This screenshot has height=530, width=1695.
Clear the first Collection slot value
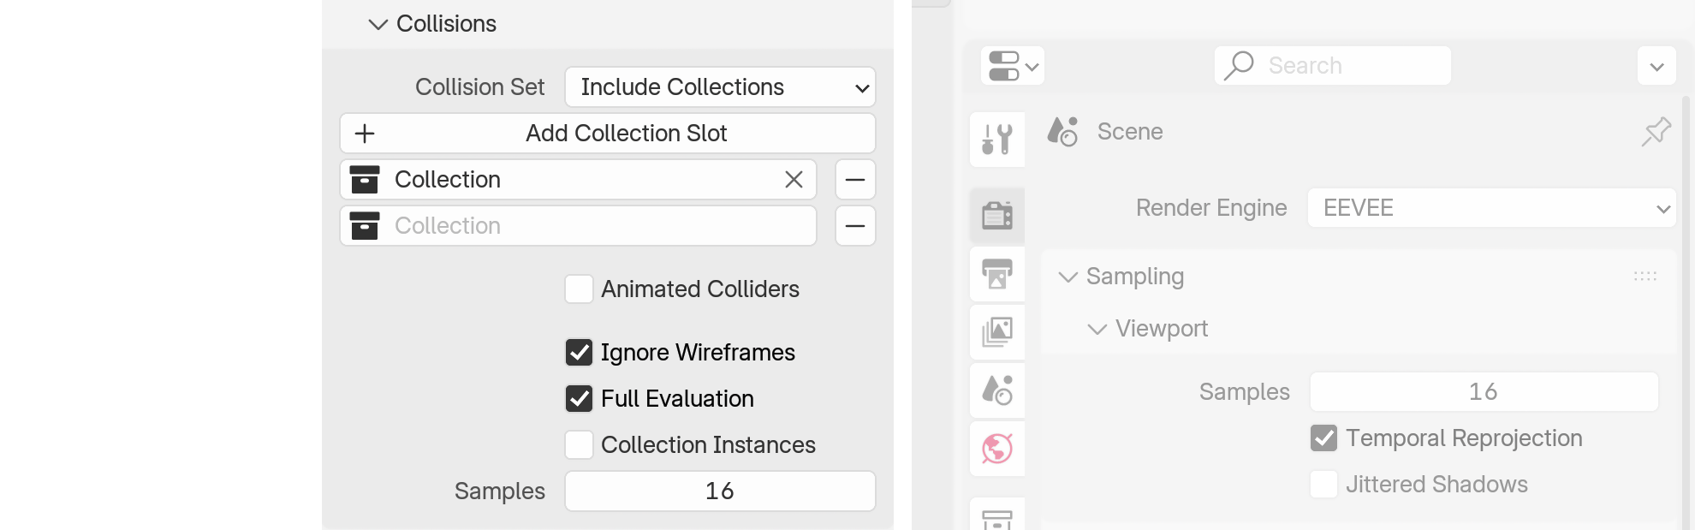tap(794, 180)
